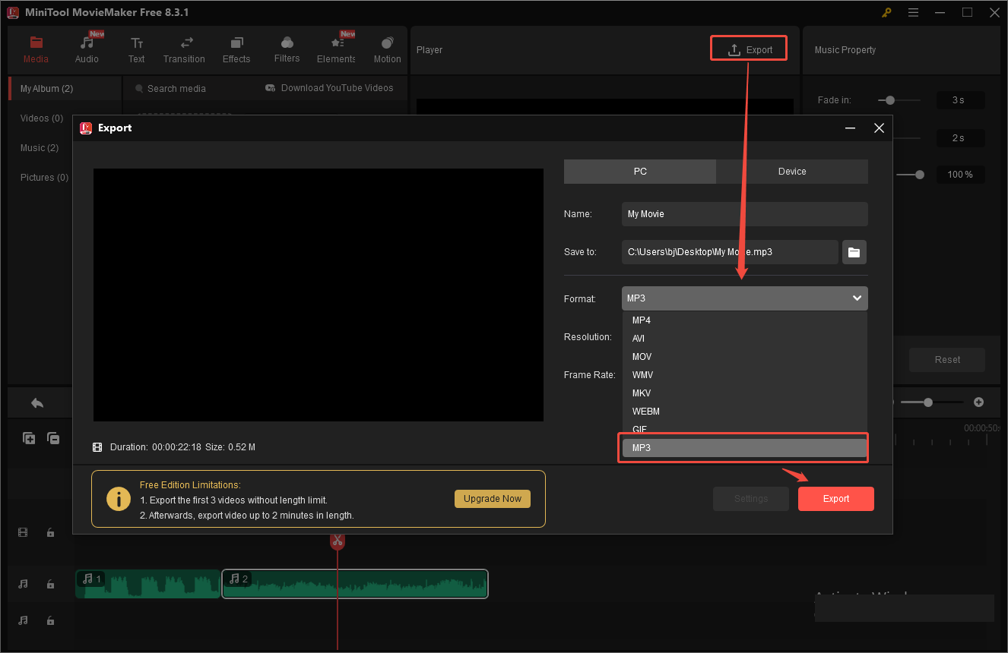Select the Audio tab icon
Viewport: 1008px width, 653px height.
[86, 48]
